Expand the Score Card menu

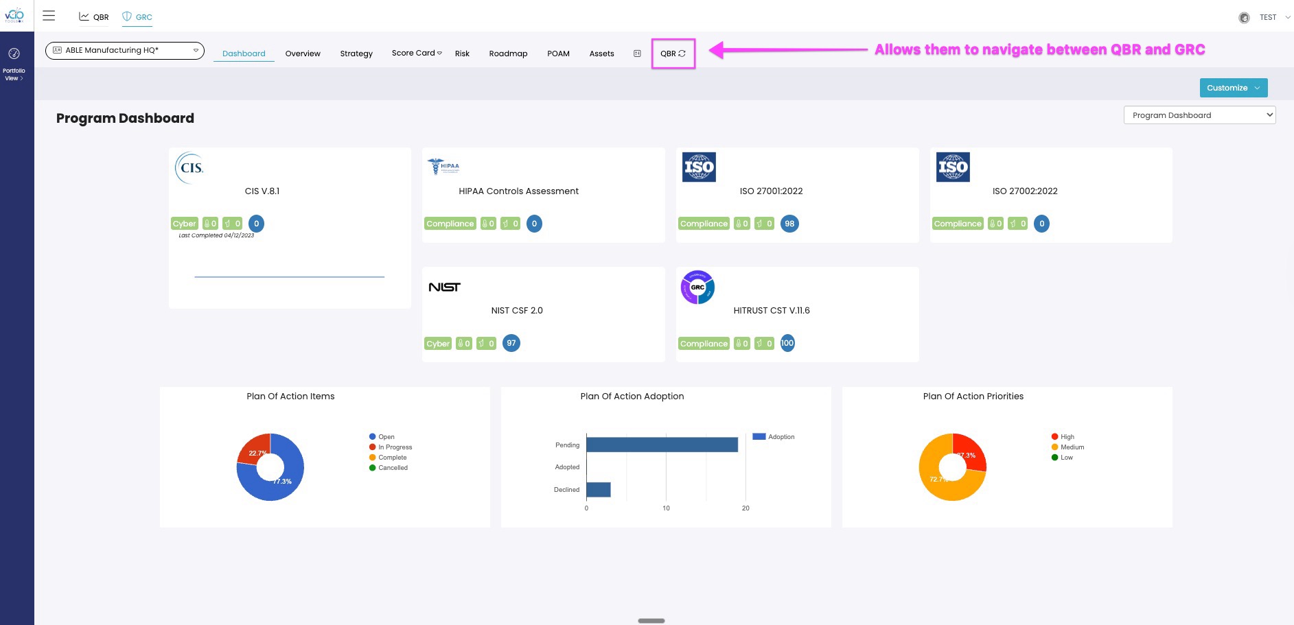pyautogui.click(x=417, y=53)
